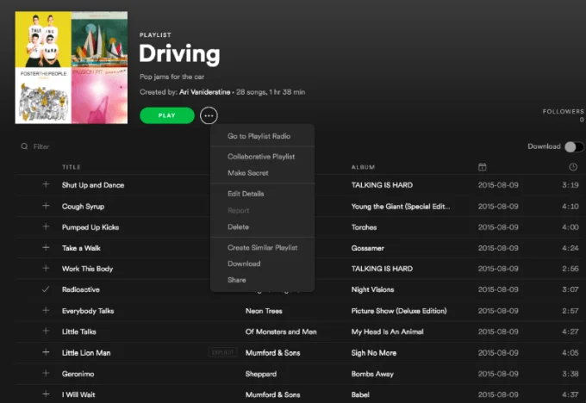Open Torches album link

coord(364,227)
